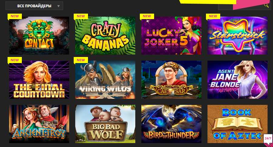This screenshot has height=147, width=273.
Task: Play Age of Caesar slot
Action: pyautogui.click(x=171, y=80)
